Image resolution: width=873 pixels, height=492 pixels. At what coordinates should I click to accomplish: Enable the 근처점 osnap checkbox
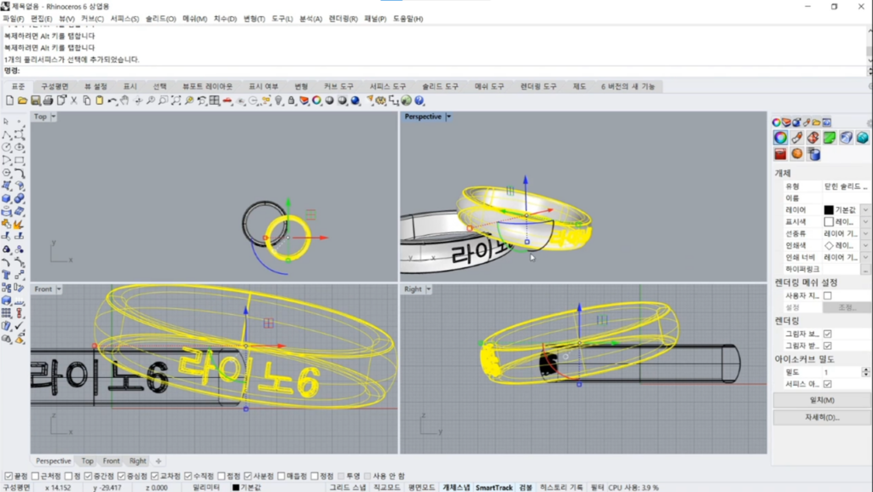pyautogui.click(x=35, y=476)
